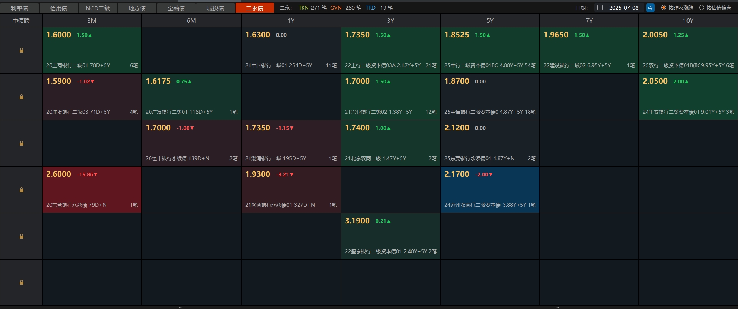738x309 pixels.
Task: Open the red 20东营银行永续债 79D+N card
Action: pos(92,190)
